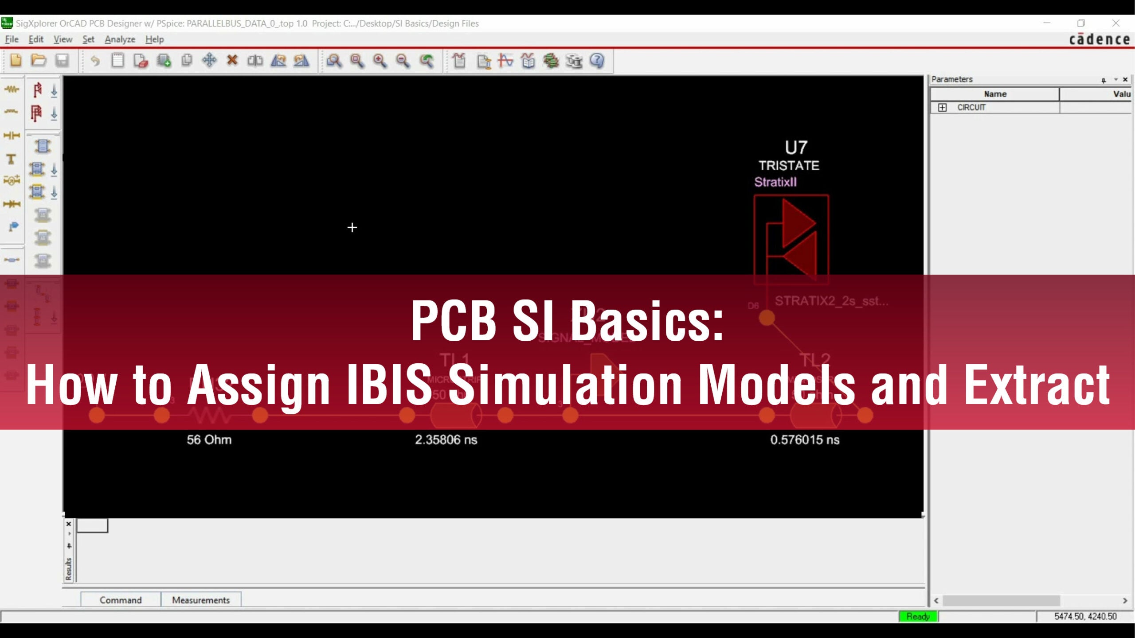
Task: Open the View menu
Action: [63, 39]
